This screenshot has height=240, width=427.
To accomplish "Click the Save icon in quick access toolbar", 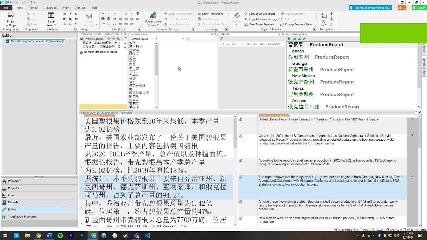I will click(x=12, y=2).
